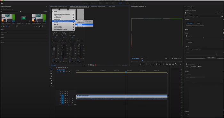Open the playback resolution 1/2 dropdown
The image size is (224, 118).
pyautogui.click(x=168, y=58)
